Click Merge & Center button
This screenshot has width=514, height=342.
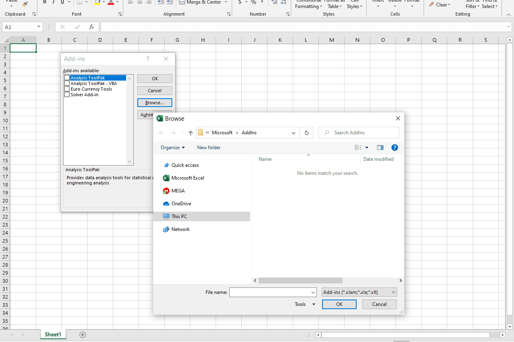coord(200,2)
